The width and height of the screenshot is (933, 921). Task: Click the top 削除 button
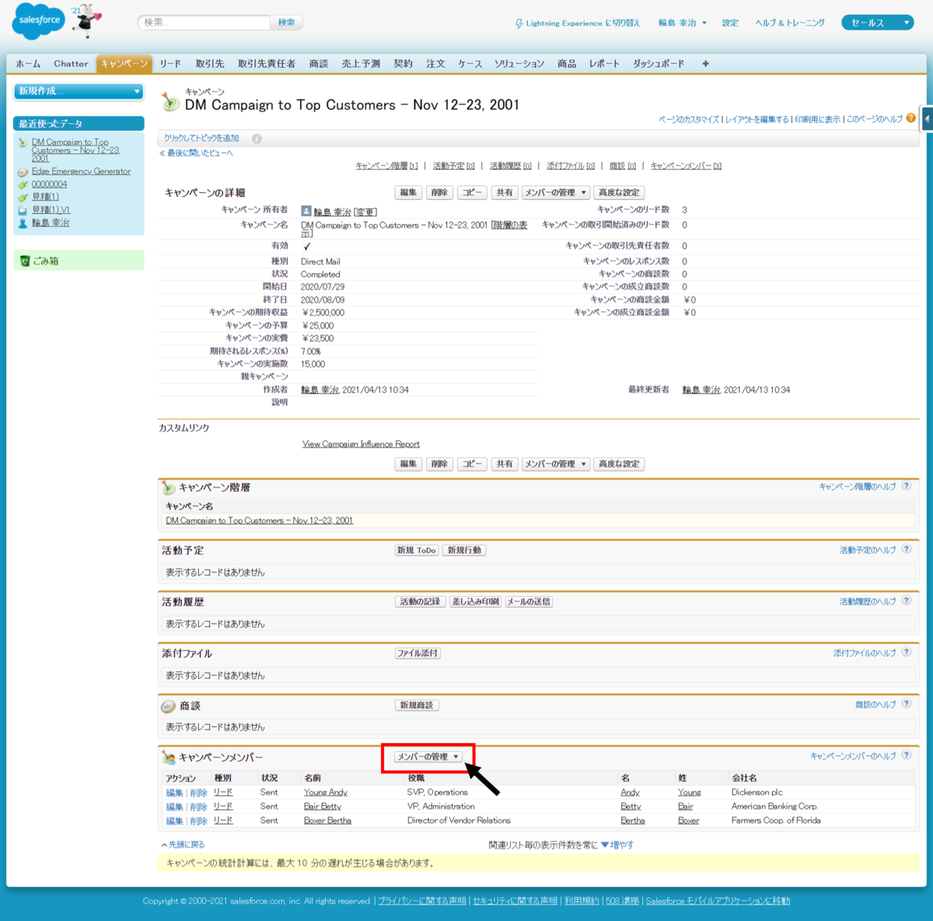point(439,192)
